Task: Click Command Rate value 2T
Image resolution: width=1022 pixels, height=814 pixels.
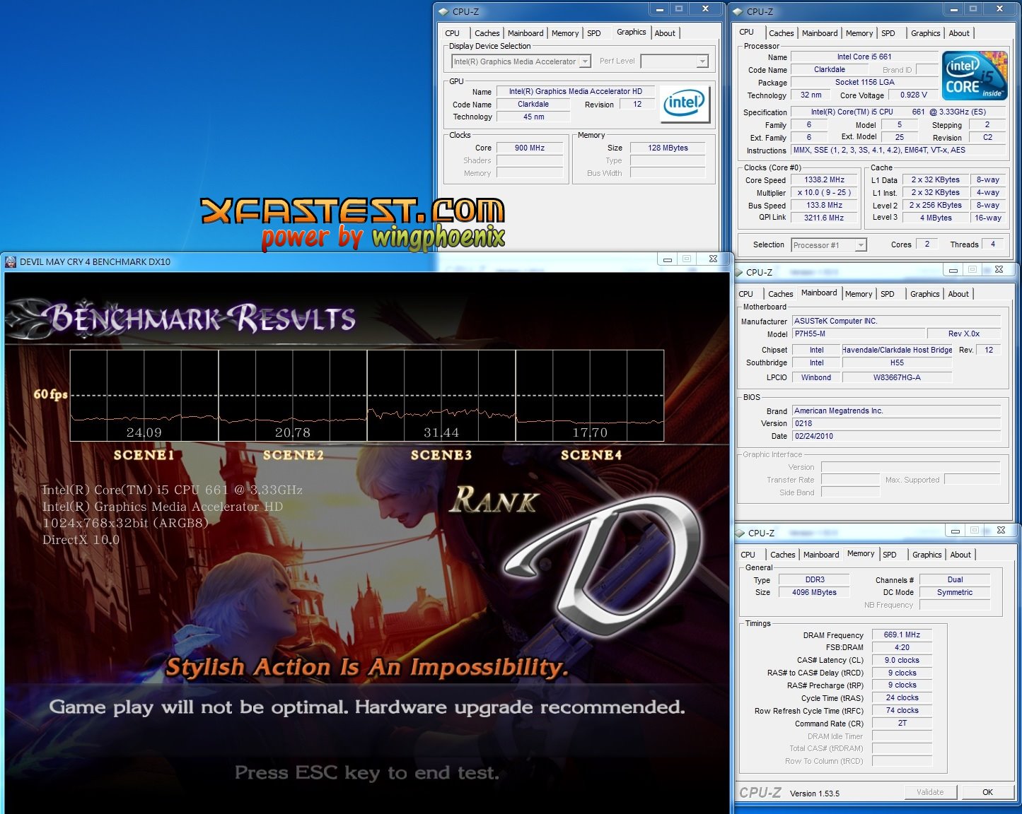Action: pyautogui.click(x=902, y=724)
